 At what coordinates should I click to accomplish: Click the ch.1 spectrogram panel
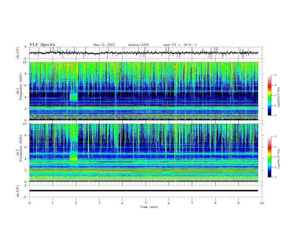click(x=143, y=91)
